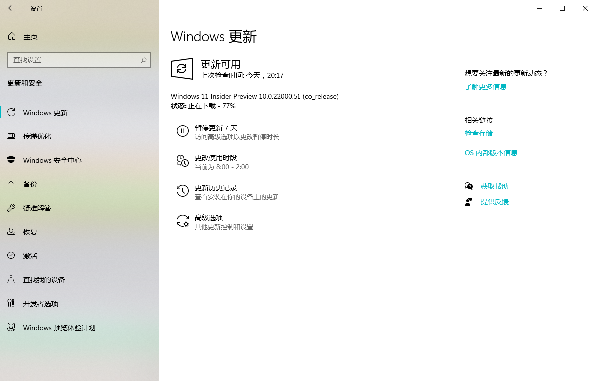Click the 疑难解答 wrench icon
The height and width of the screenshot is (381, 596).
tap(11, 208)
